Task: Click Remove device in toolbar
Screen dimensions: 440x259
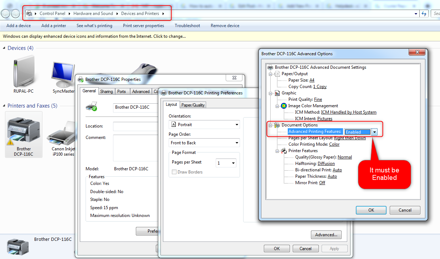Action: (x=225, y=26)
